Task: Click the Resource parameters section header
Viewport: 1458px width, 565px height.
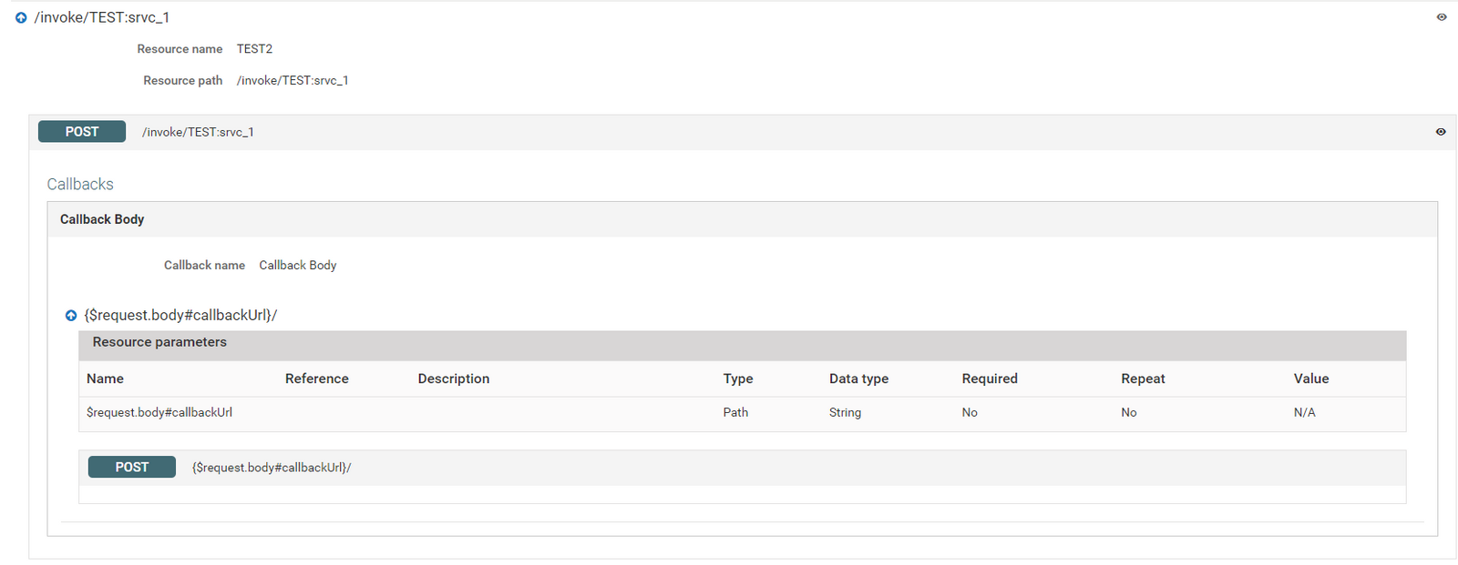Action: coord(159,342)
